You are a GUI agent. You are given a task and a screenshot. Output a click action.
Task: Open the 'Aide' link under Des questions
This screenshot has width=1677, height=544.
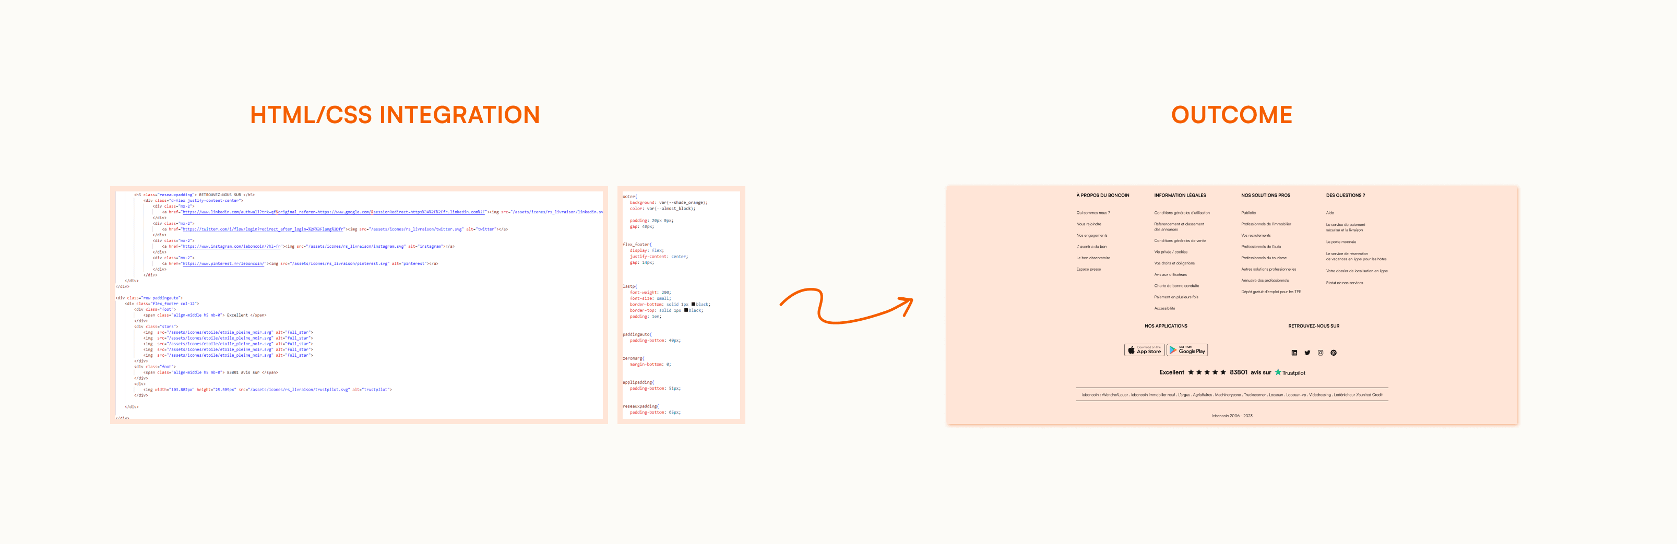point(1329,213)
